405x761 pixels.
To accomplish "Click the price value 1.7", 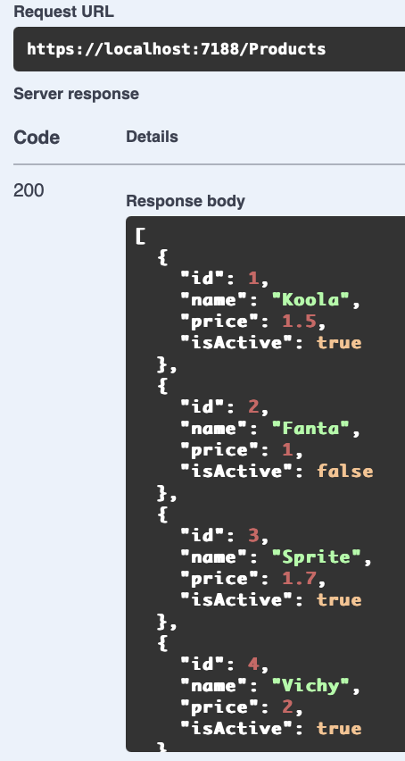I will click(299, 578).
